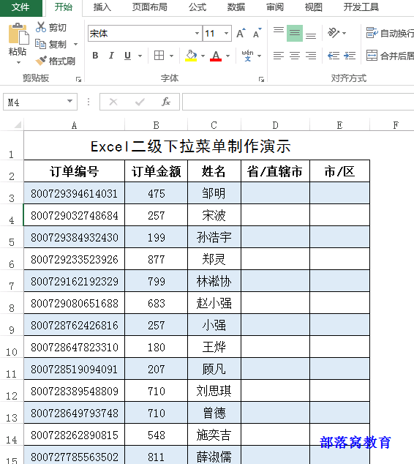Viewport: 414px width, 464px height.
Task: Switch to Page Layout (页面布局) tab
Action: [149, 7]
